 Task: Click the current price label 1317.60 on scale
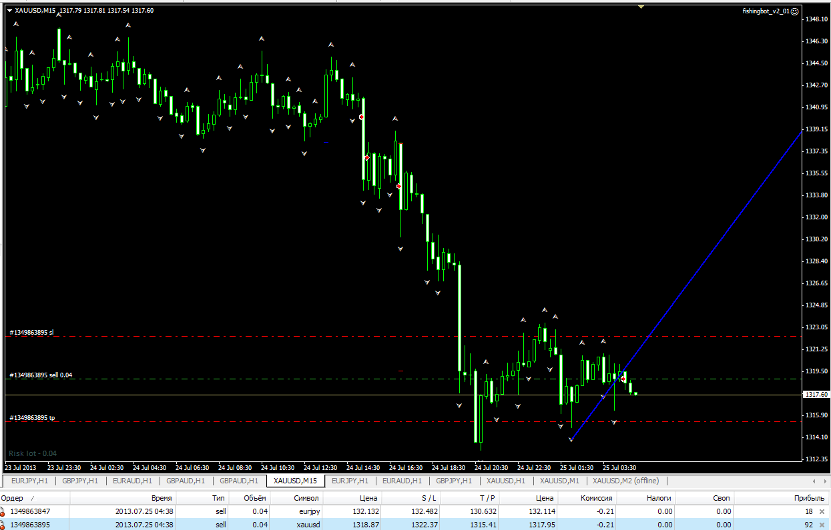click(816, 394)
